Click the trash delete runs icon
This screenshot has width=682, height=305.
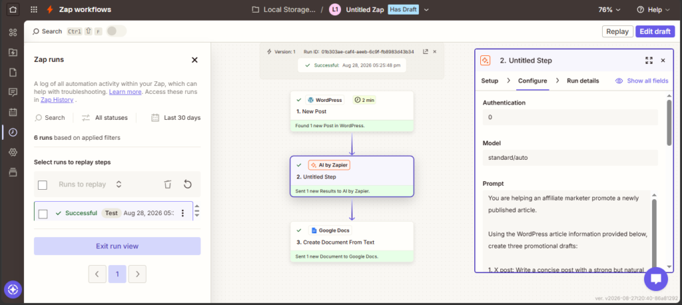167,184
